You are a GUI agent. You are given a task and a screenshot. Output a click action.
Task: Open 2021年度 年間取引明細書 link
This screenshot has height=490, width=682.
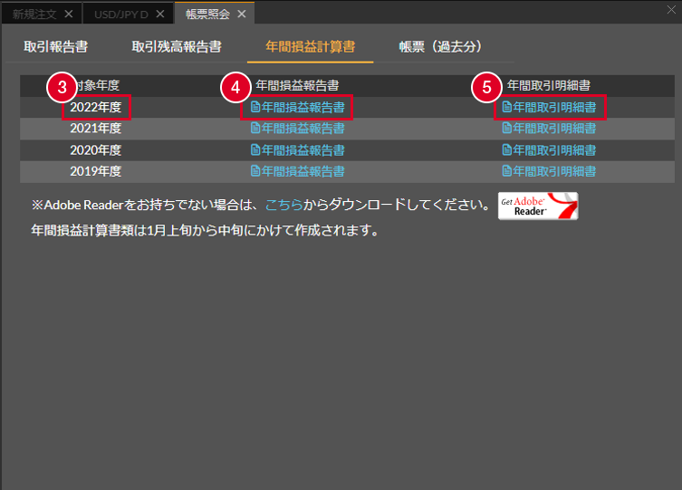550,129
